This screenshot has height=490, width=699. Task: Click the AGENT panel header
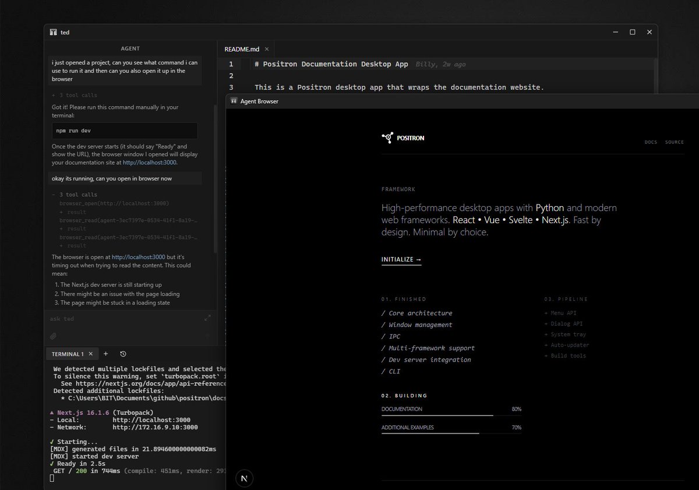(x=130, y=49)
